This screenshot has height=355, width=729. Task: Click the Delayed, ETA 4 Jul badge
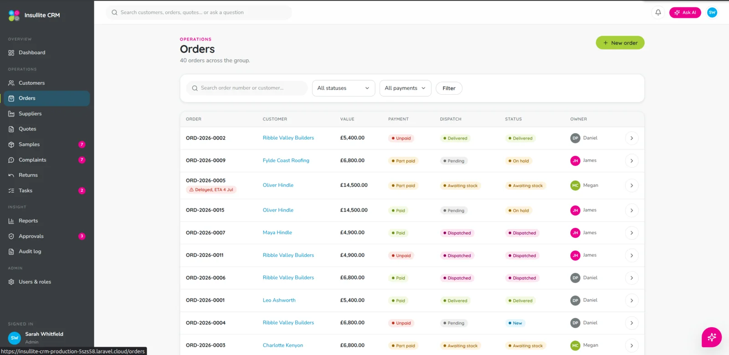click(x=211, y=190)
